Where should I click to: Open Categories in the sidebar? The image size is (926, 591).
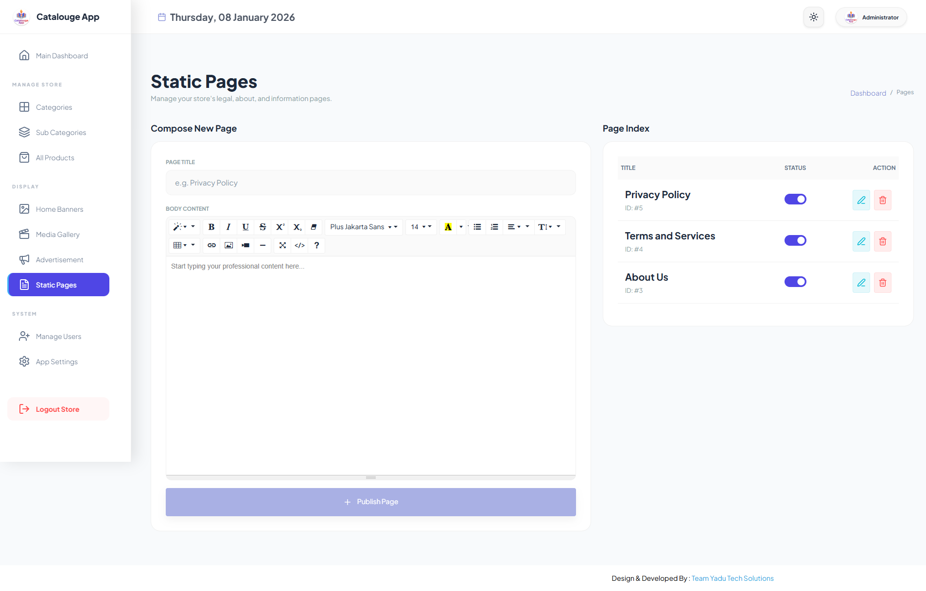58,107
